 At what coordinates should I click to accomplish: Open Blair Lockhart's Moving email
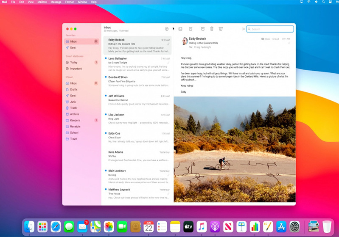click(x=137, y=176)
